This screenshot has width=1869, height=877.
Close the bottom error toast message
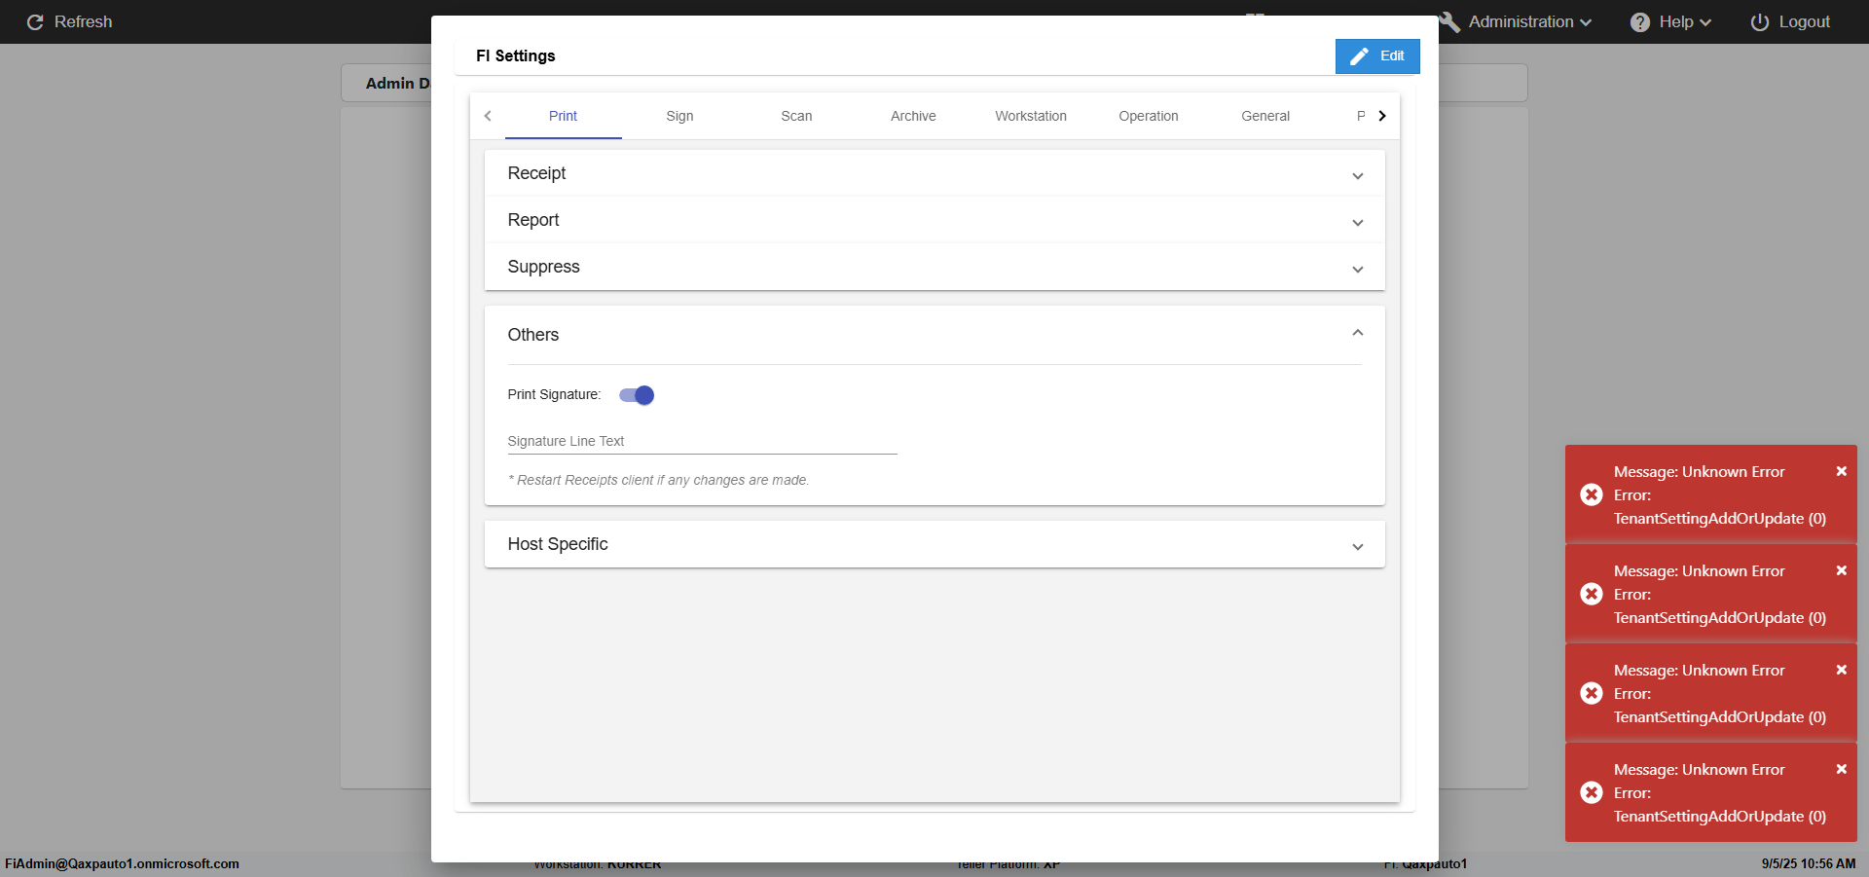coord(1841,769)
